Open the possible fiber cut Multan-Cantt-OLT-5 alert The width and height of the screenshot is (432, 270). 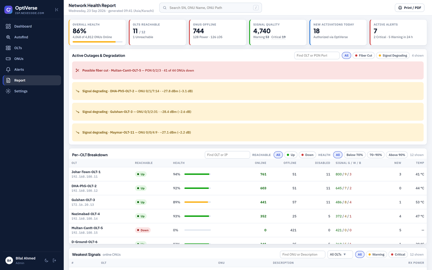point(248,70)
